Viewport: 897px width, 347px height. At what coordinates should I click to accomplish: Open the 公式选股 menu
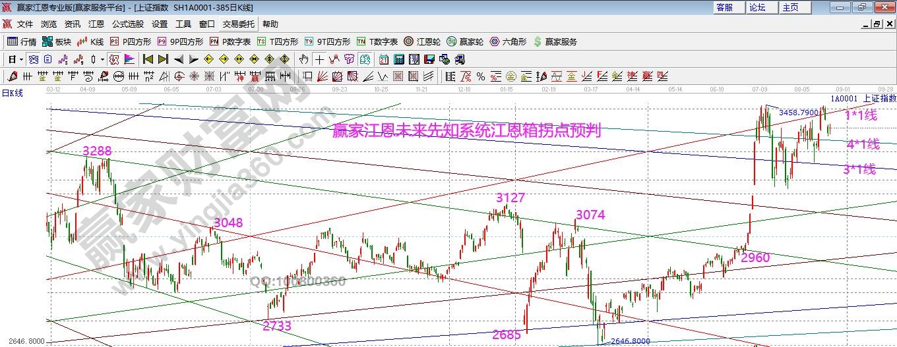point(127,24)
